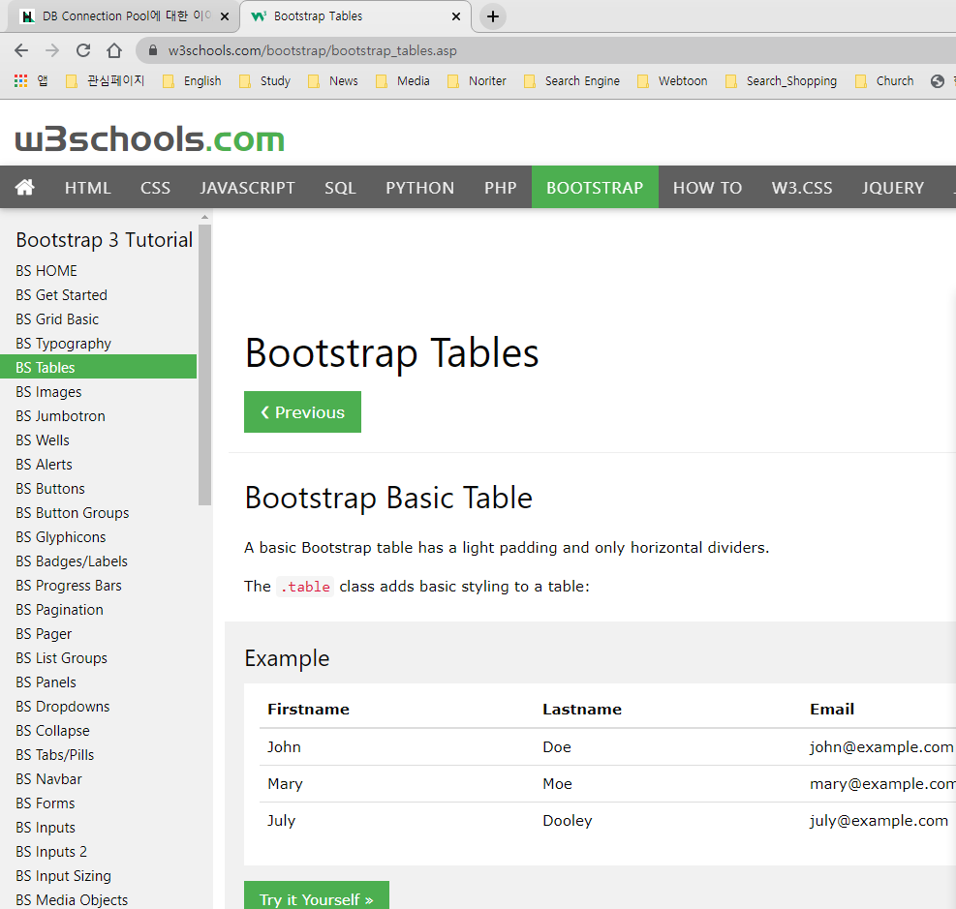Open the JQUERY tutorial menu
This screenshot has height=909, width=956.
[893, 187]
